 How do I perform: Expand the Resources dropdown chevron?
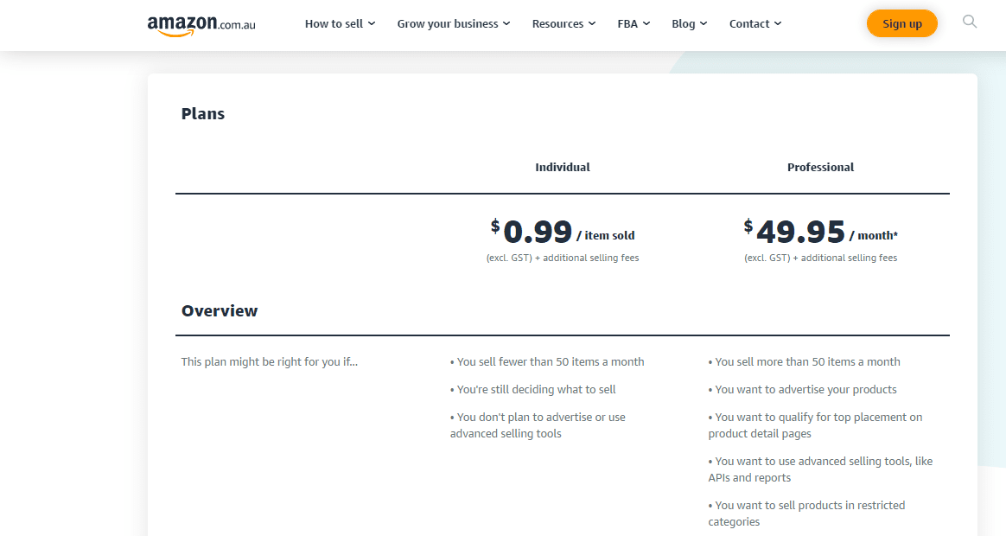click(x=591, y=23)
